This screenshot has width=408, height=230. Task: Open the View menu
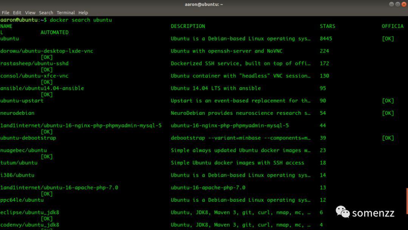pos(30,12)
